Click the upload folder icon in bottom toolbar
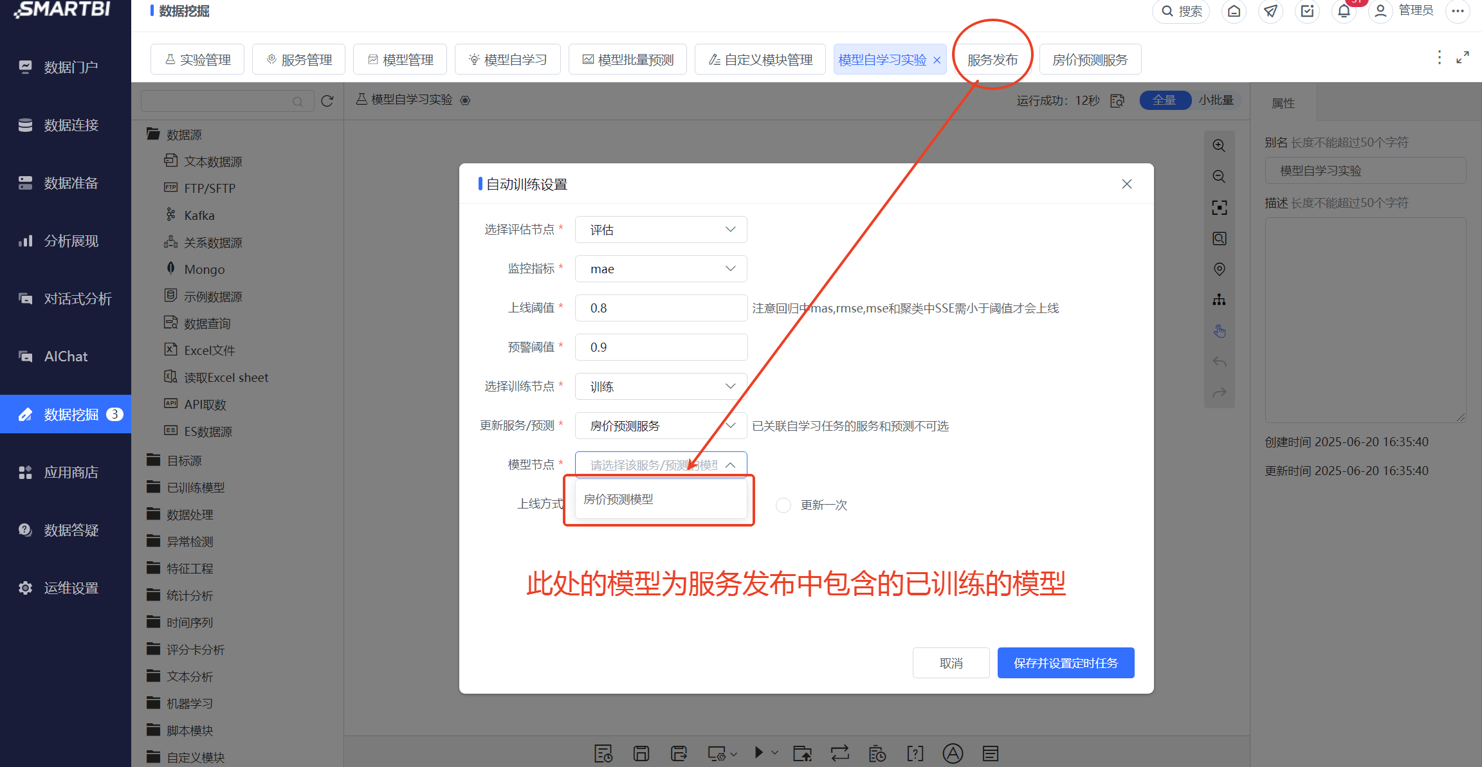Viewport: 1482px width, 767px height. click(802, 753)
